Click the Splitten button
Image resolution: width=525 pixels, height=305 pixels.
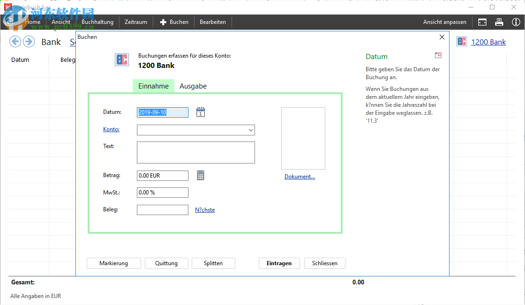tap(213, 263)
